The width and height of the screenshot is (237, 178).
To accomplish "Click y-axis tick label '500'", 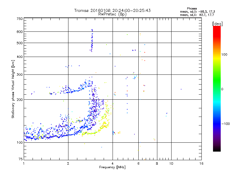I will click(x=20, y=43).
